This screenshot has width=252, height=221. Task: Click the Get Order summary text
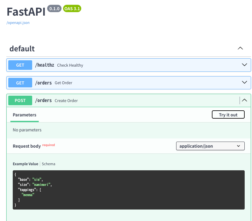pos(63,83)
